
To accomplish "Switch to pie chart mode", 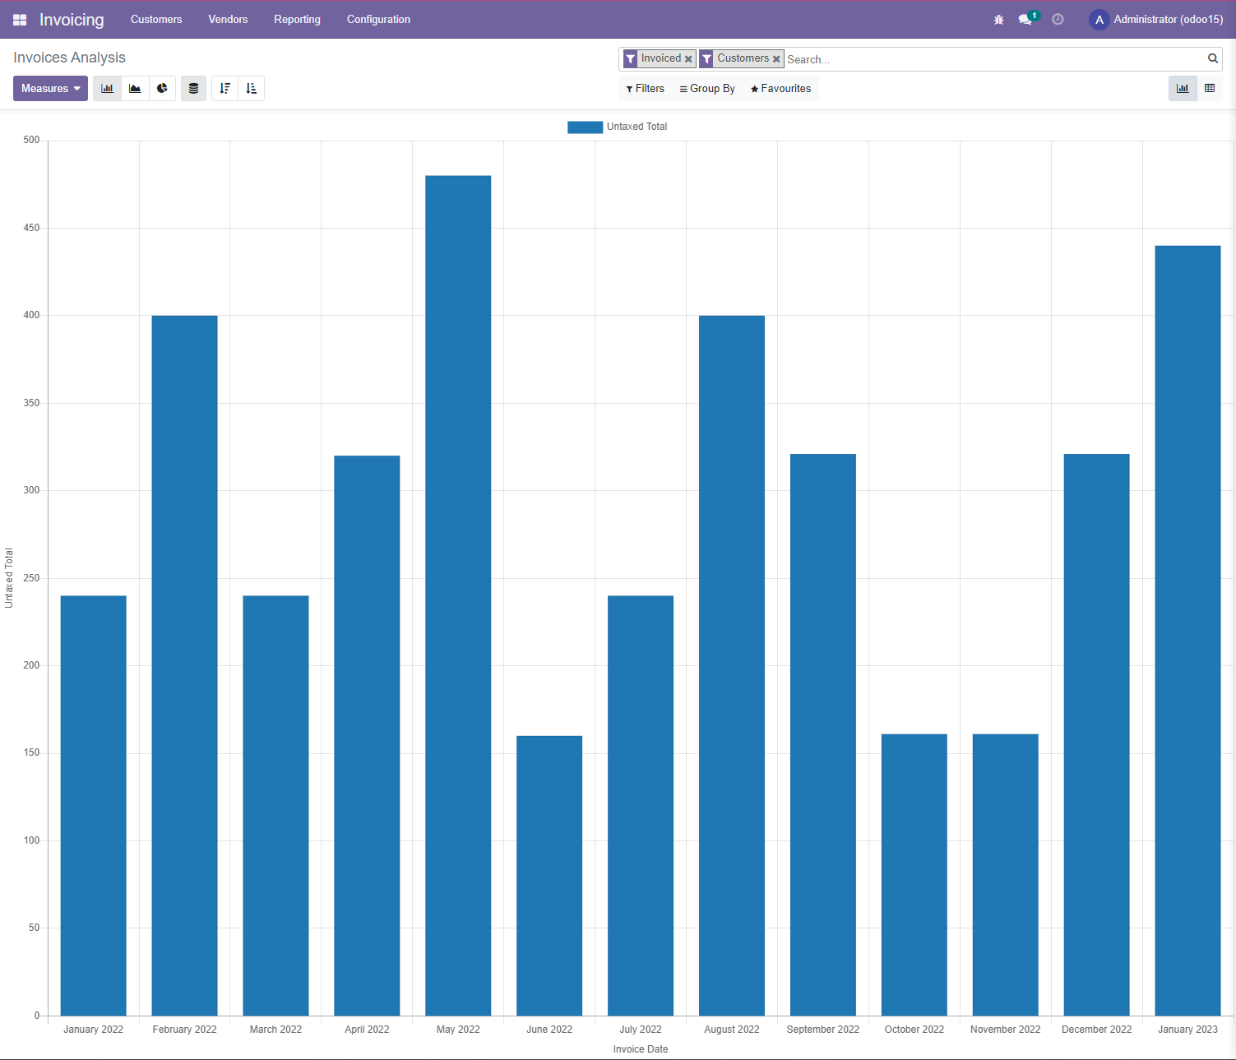I will point(162,88).
